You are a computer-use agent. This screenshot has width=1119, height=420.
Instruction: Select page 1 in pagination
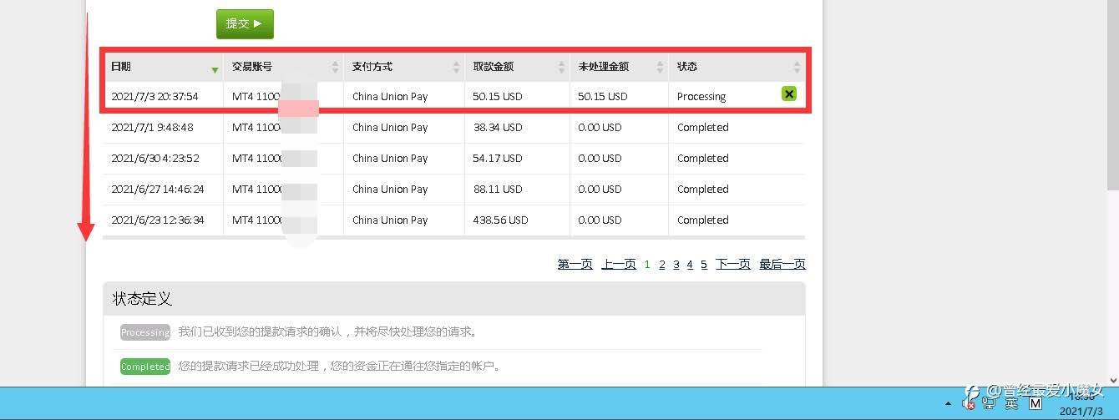[x=647, y=264]
